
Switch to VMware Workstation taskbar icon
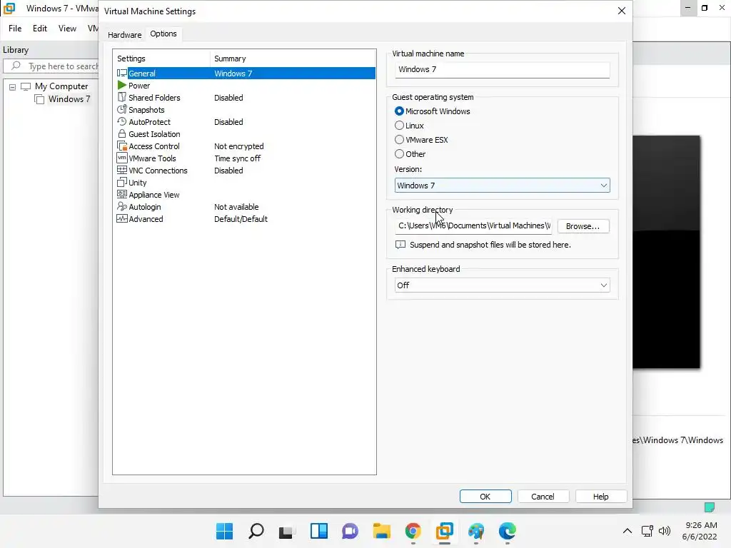point(444,531)
